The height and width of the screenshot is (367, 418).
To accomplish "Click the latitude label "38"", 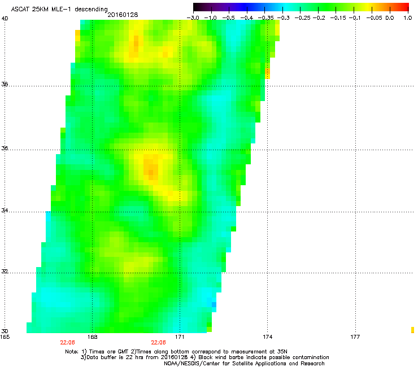I will [5, 85].
